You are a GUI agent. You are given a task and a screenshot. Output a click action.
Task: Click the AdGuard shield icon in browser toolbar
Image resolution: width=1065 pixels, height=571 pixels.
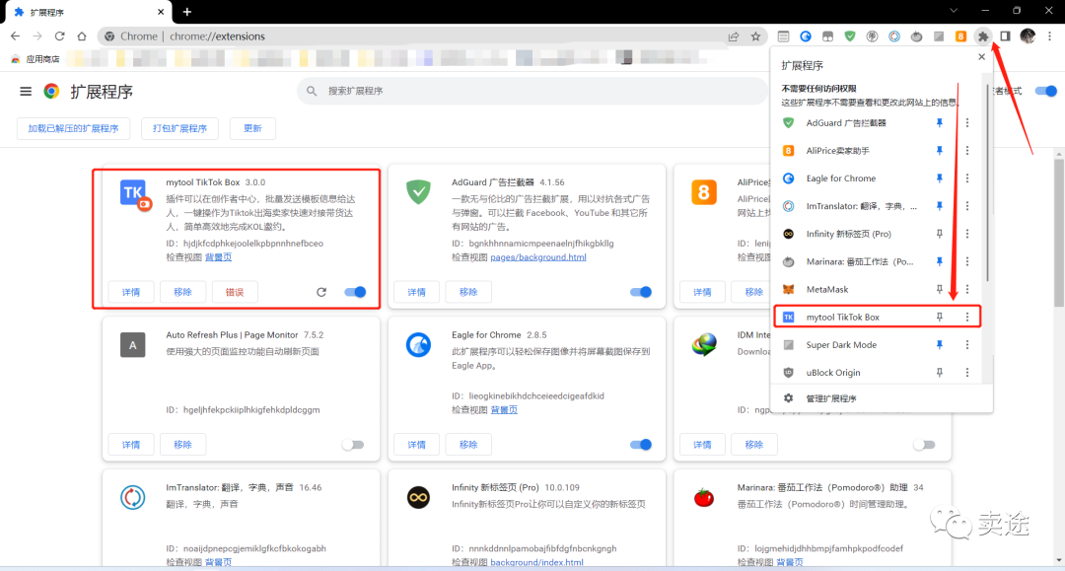tap(850, 36)
